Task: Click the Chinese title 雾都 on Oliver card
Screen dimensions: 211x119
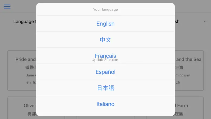Action: pyautogui.click(x=31, y=114)
